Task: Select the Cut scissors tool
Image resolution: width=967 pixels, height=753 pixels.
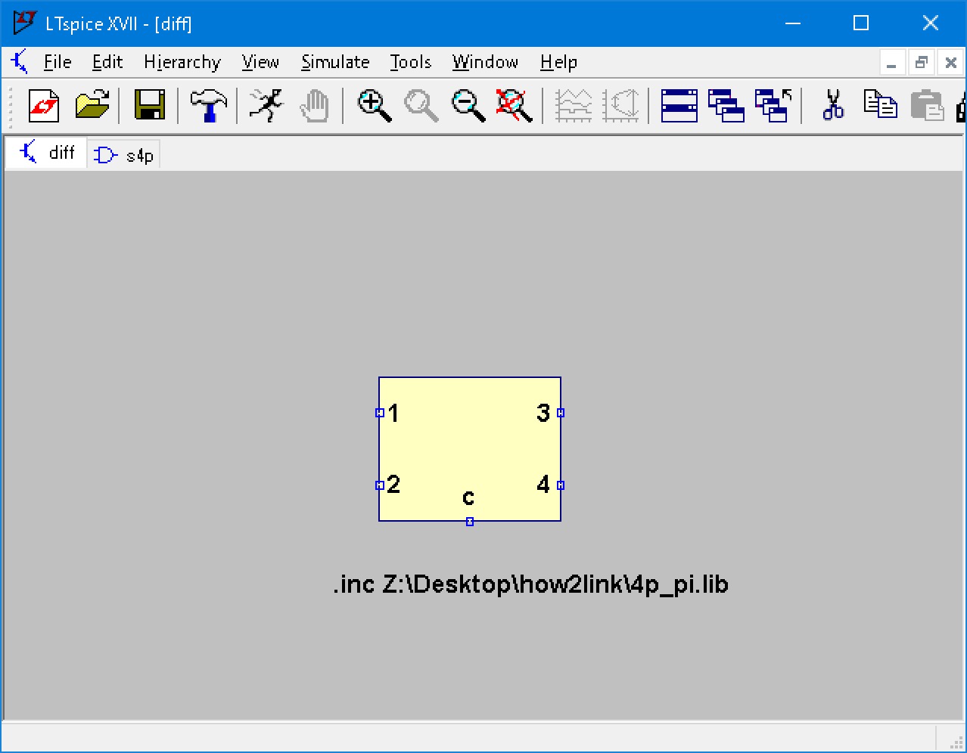Action: pos(833,105)
